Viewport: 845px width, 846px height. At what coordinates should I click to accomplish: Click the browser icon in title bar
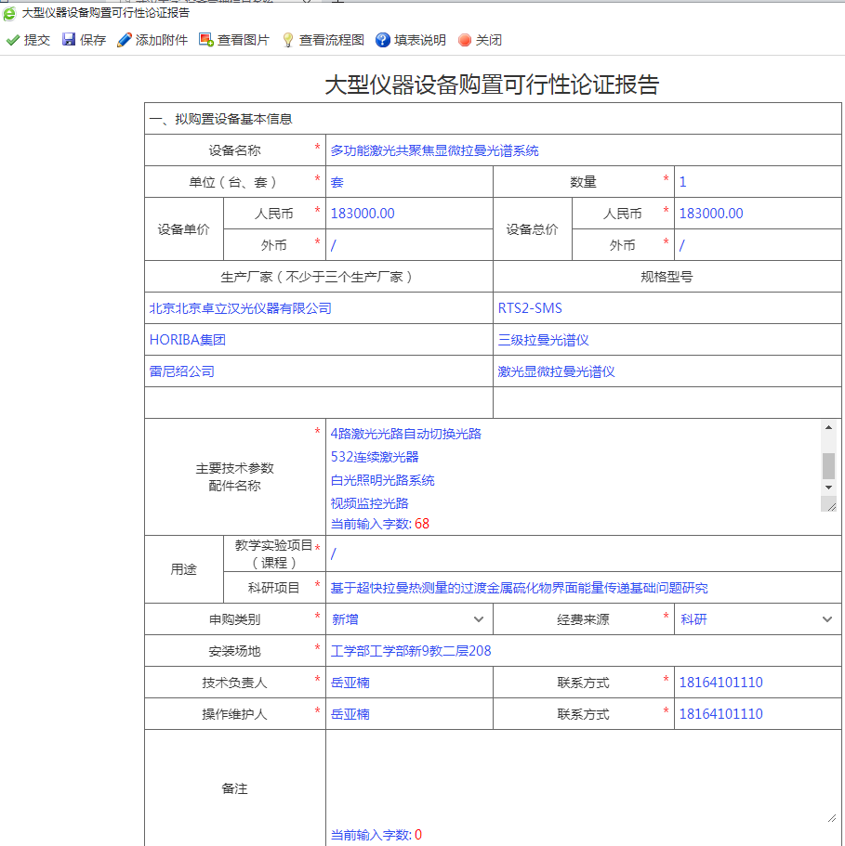9,13
